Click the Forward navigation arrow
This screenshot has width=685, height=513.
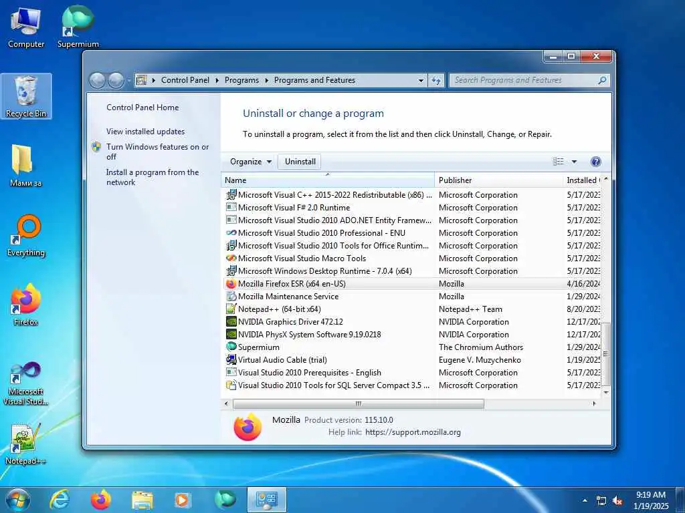pyautogui.click(x=115, y=80)
